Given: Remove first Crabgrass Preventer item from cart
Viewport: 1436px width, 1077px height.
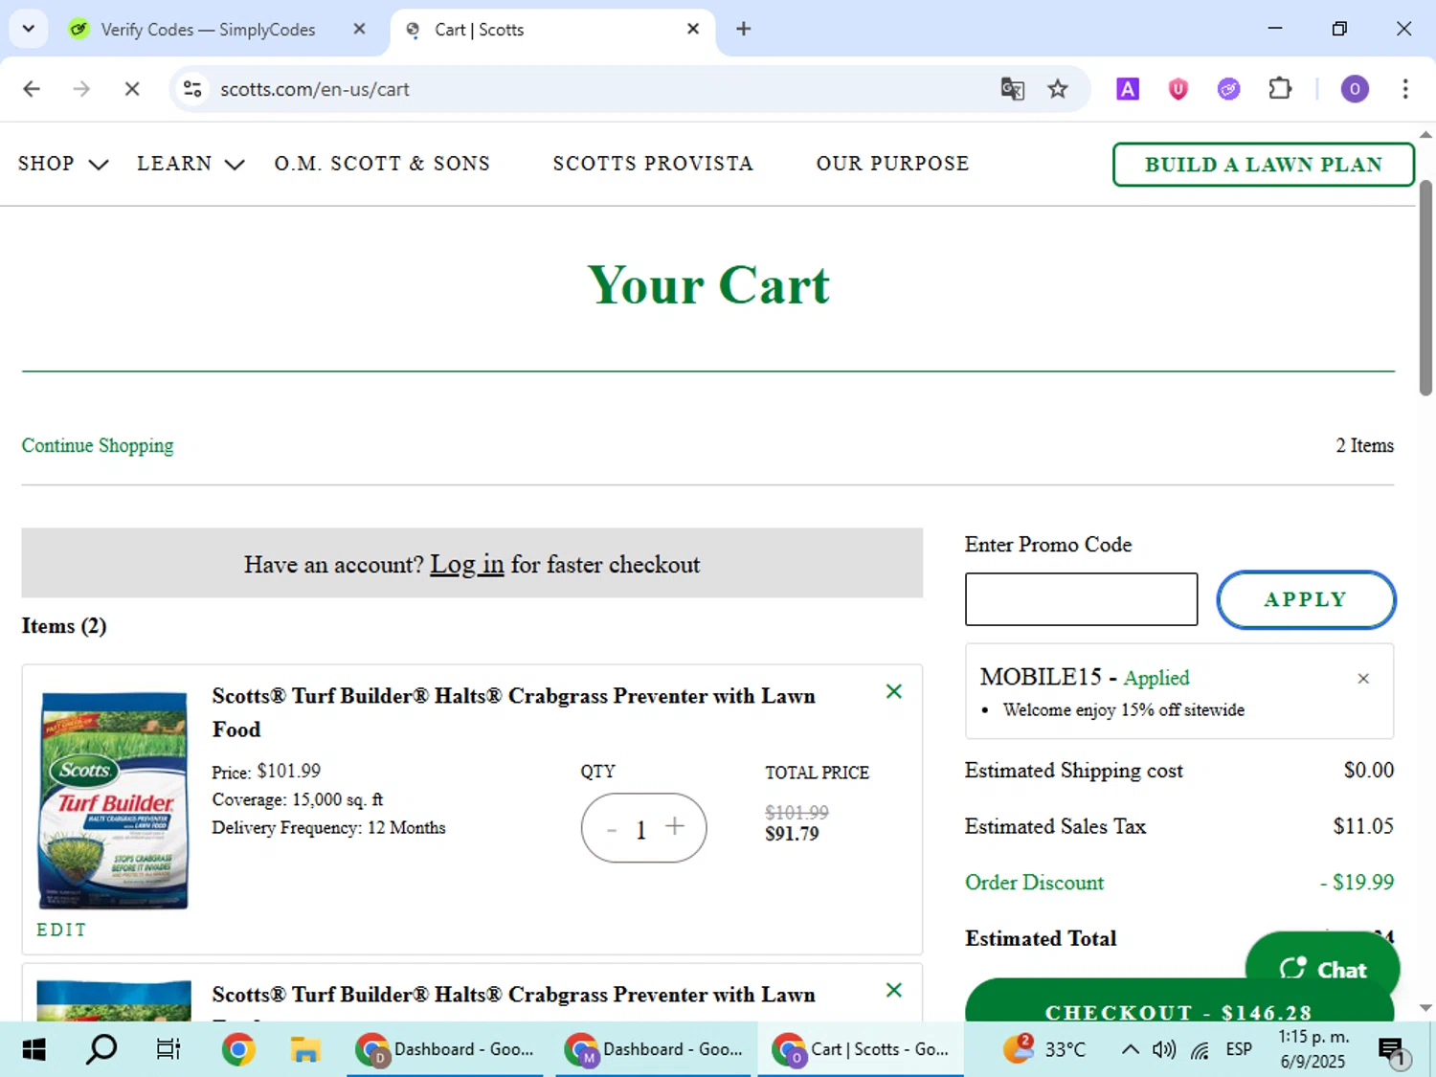Looking at the screenshot, I should tap(894, 691).
